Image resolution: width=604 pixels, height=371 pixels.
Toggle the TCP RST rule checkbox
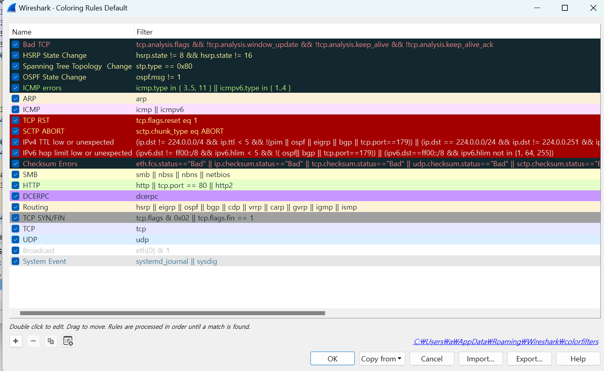16,120
